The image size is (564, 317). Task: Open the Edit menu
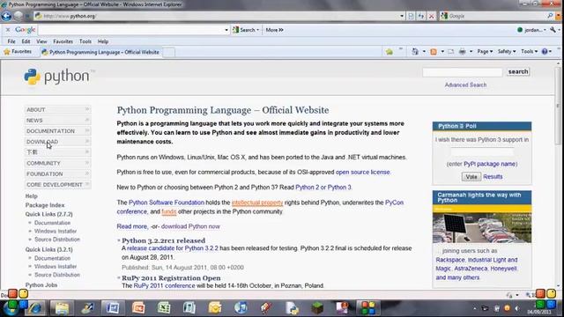[x=26, y=41]
